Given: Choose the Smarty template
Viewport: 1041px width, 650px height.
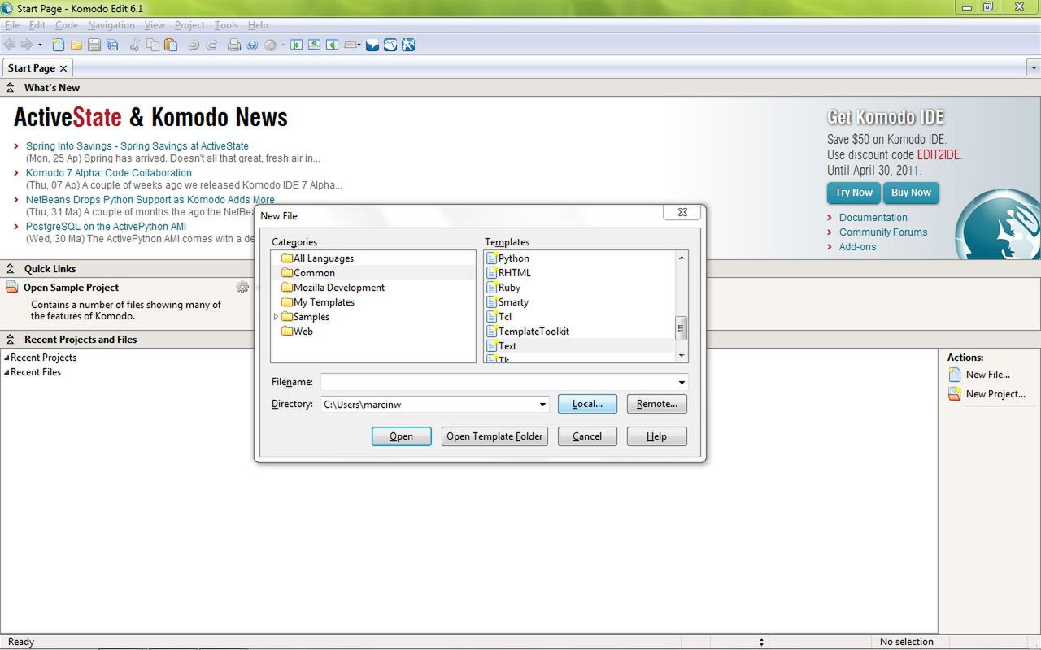Looking at the screenshot, I should [x=507, y=302].
